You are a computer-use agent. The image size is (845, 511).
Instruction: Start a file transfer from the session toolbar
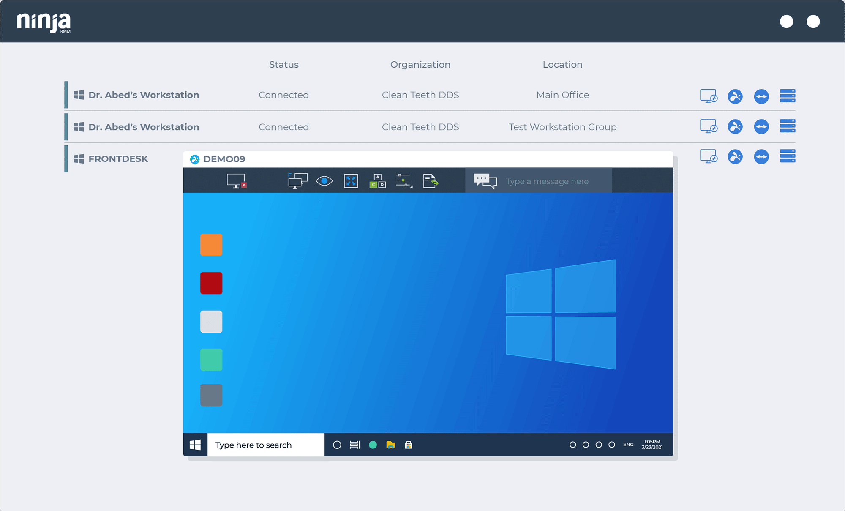tap(430, 180)
